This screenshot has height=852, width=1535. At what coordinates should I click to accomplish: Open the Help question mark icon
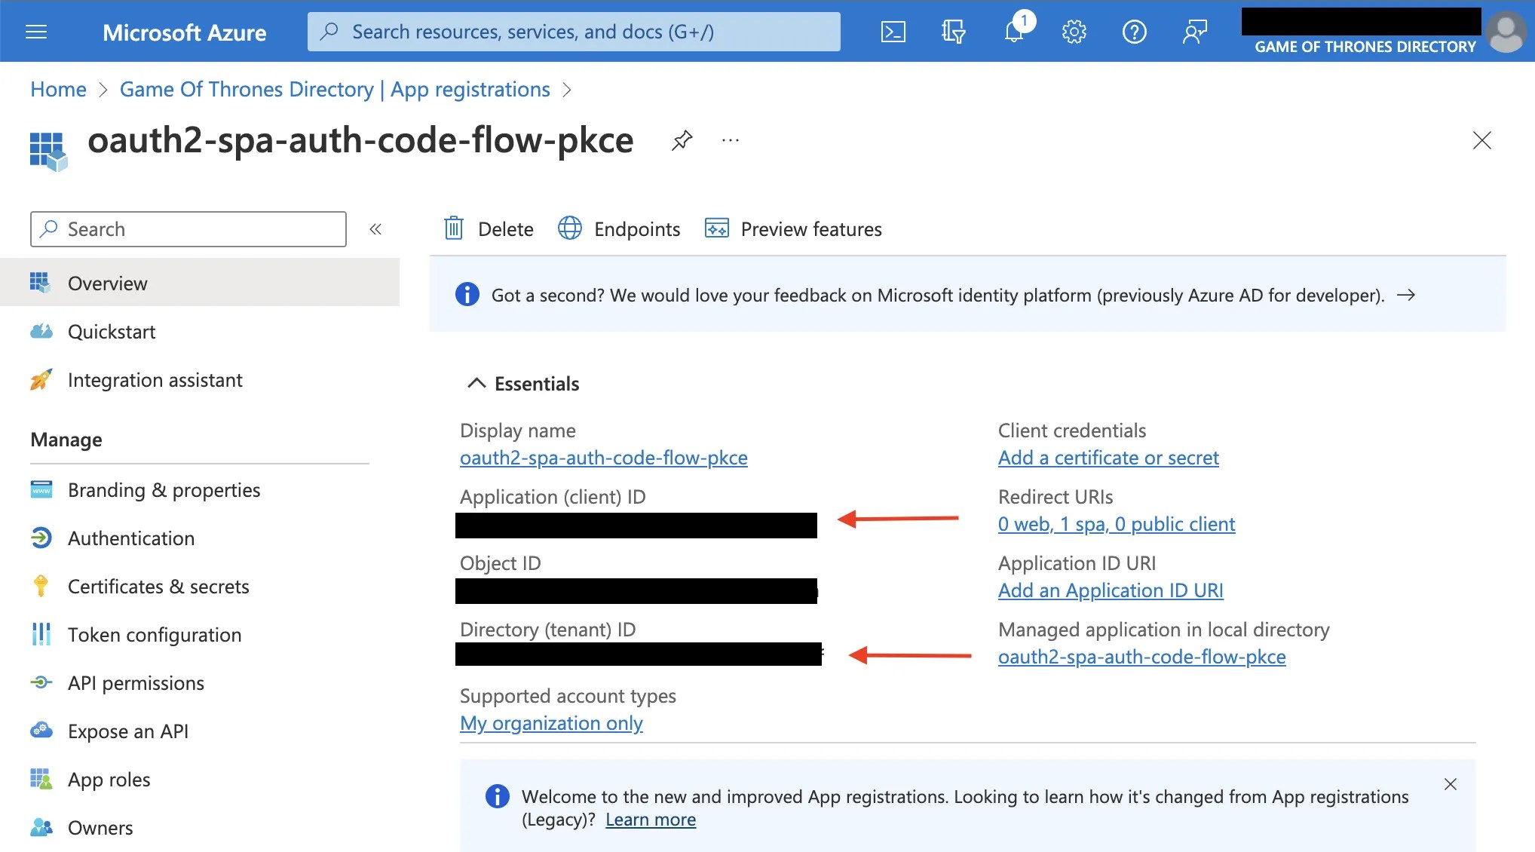(x=1135, y=32)
